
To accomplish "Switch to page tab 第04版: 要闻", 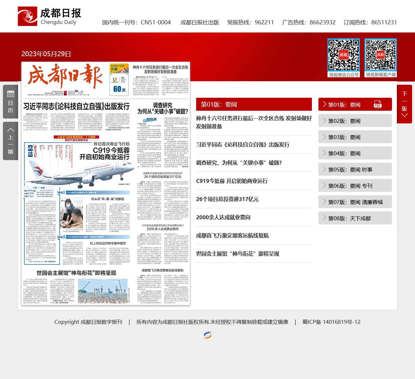I will tap(355, 153).
